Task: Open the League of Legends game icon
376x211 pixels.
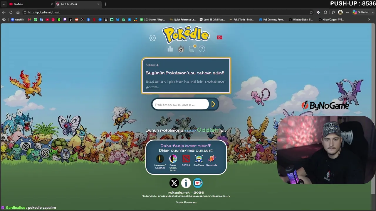Action: pos(160,159)
